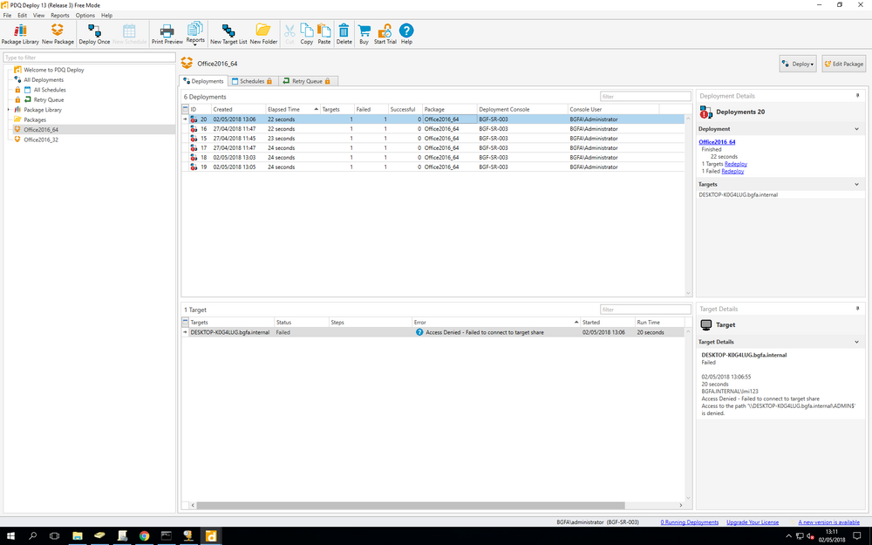Open the Deploy dropdown button
Screen dimensions: 872x545
(798, 64)
